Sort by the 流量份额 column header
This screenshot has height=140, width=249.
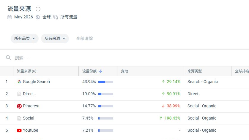pos(89,71)
